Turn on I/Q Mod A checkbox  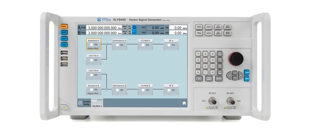click(x=143, y=45)
